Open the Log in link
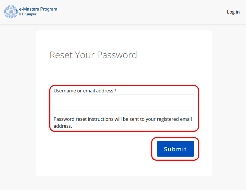This screenshot has width=246, height=190. tap(233, 12)
